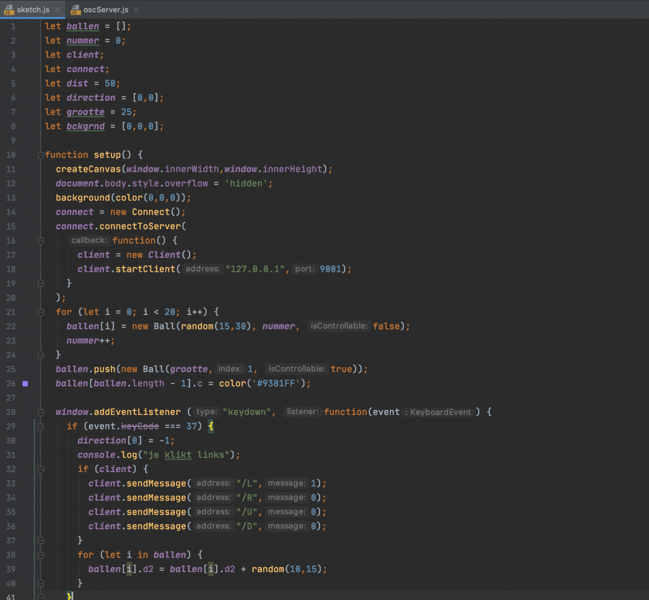649x600 pixels.
Task: Fold the callback function block on line 16
Action: 41,241
